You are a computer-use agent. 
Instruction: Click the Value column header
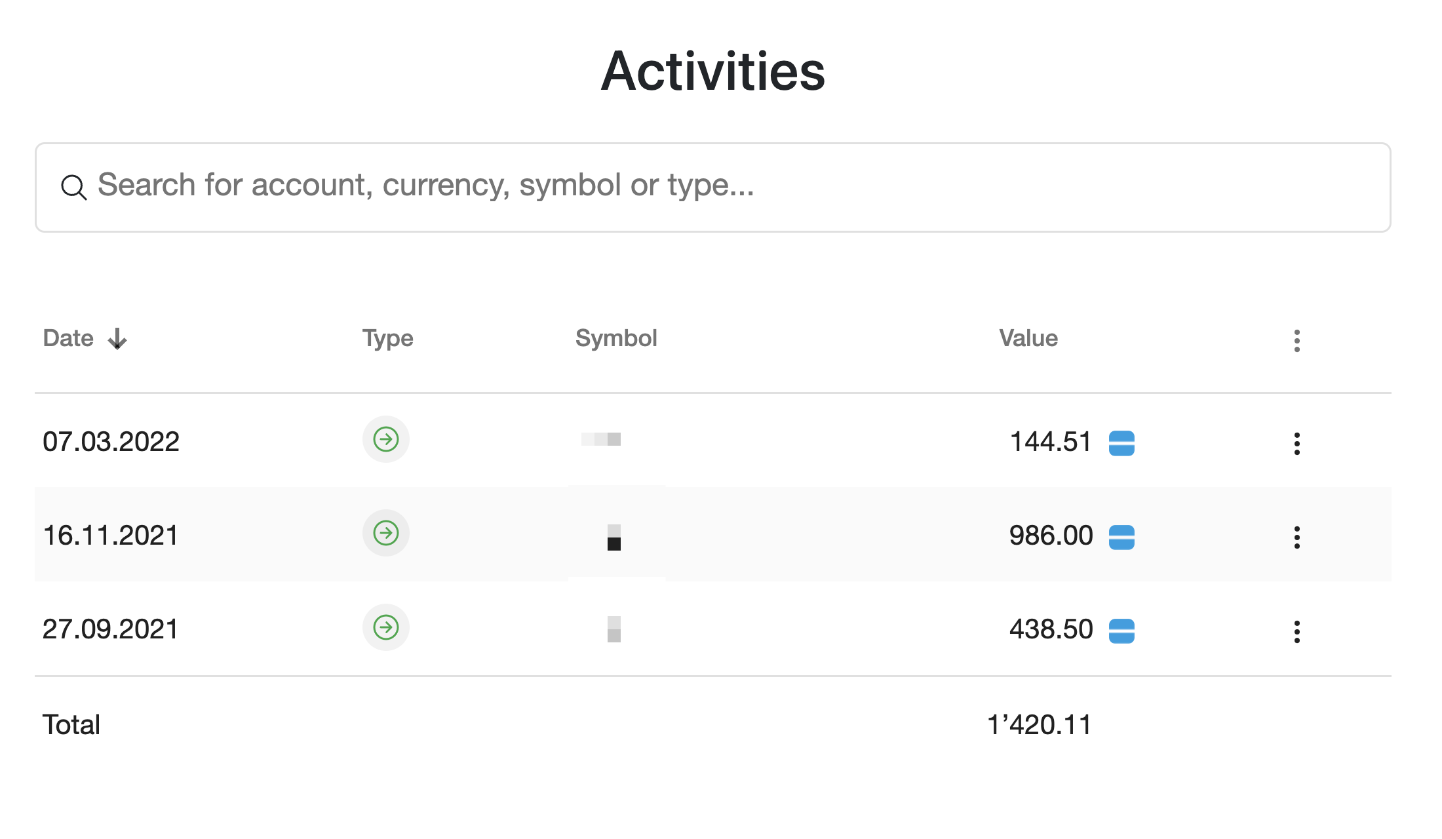1027,338
